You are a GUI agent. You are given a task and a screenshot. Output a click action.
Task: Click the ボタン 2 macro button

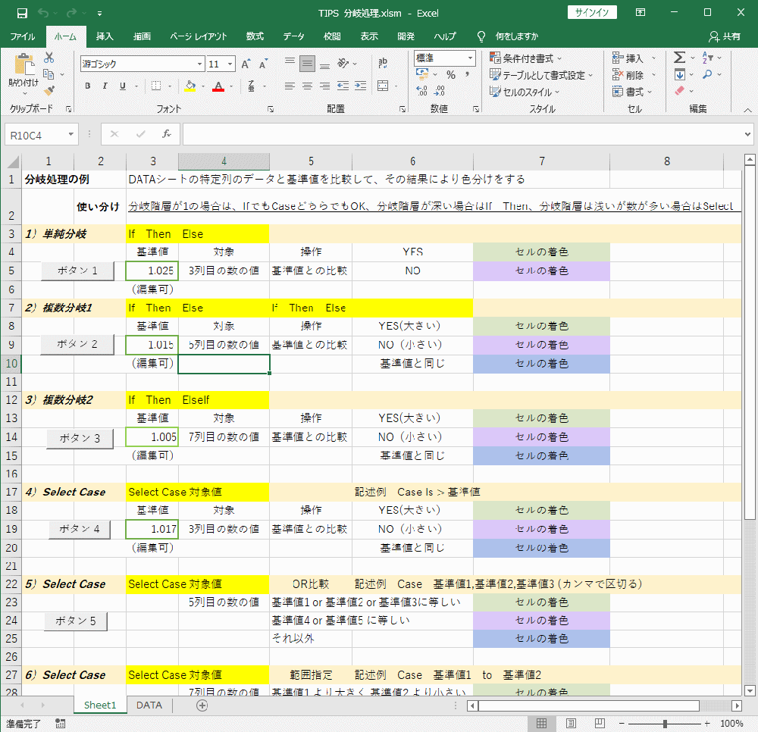point(77,345)
